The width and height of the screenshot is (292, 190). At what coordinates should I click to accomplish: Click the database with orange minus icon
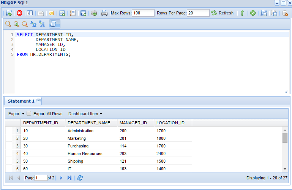pyautogui.click(x=285, y=13)
